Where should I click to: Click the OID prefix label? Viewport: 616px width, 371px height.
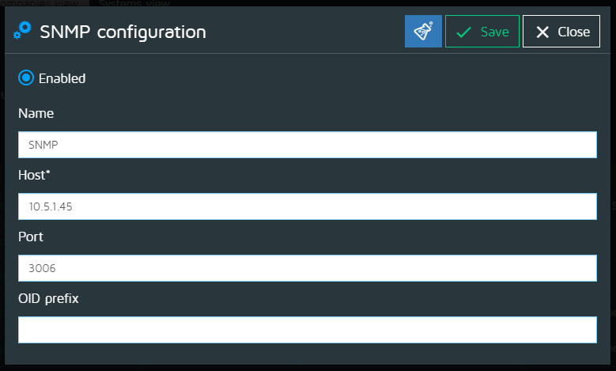[48, 298]
